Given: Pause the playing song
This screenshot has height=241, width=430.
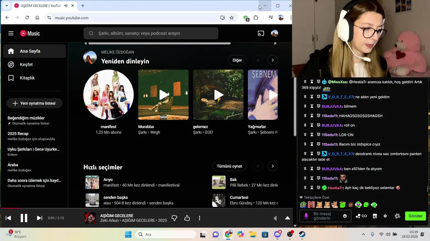Looking at the screenshot, I should tap(24, 218).
